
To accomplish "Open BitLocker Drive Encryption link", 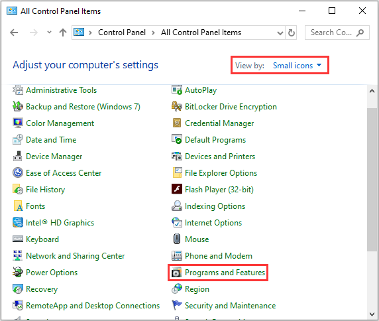I will pyautogui.click(x=231, y=107).
